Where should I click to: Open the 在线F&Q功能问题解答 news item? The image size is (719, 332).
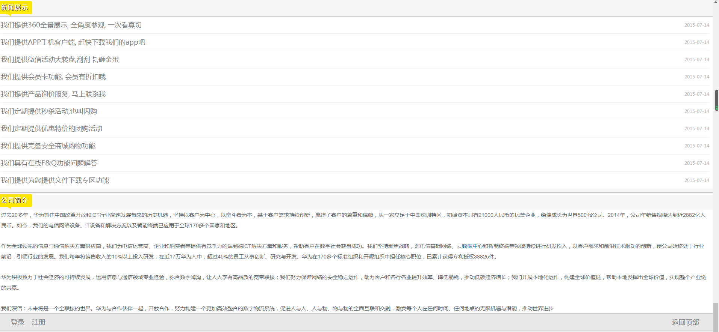(x=49, y=163)
